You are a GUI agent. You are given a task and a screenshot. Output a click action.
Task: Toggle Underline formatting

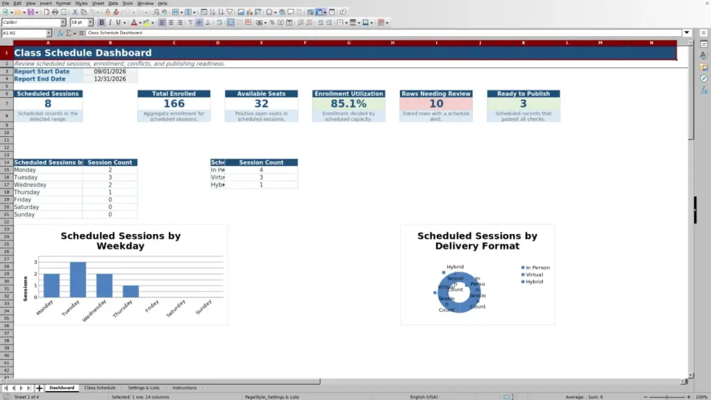click(x=118, y=22)
